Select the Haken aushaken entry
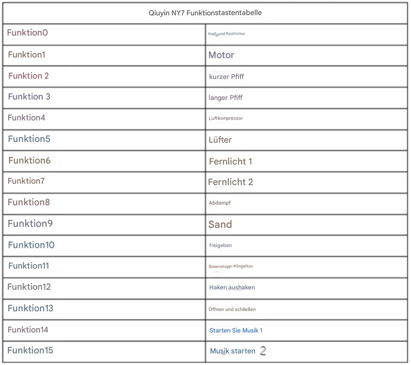This screenshot has height=365, width=411. point(232,288)
